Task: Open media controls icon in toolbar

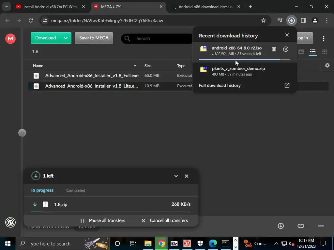Action: [x=280, y=21]
